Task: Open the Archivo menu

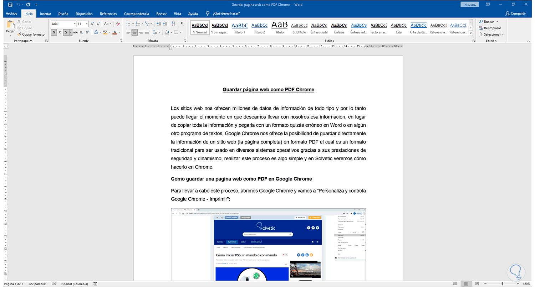Action: 11,14
